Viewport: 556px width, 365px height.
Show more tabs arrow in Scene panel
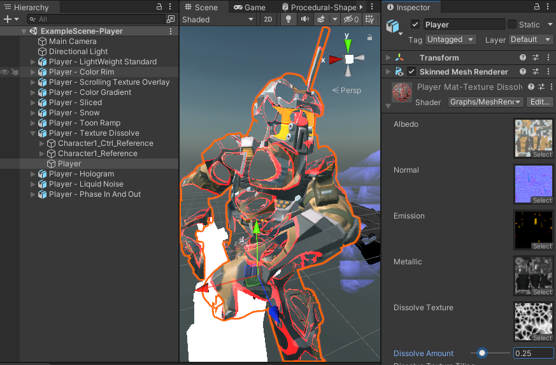click(361, 7)
